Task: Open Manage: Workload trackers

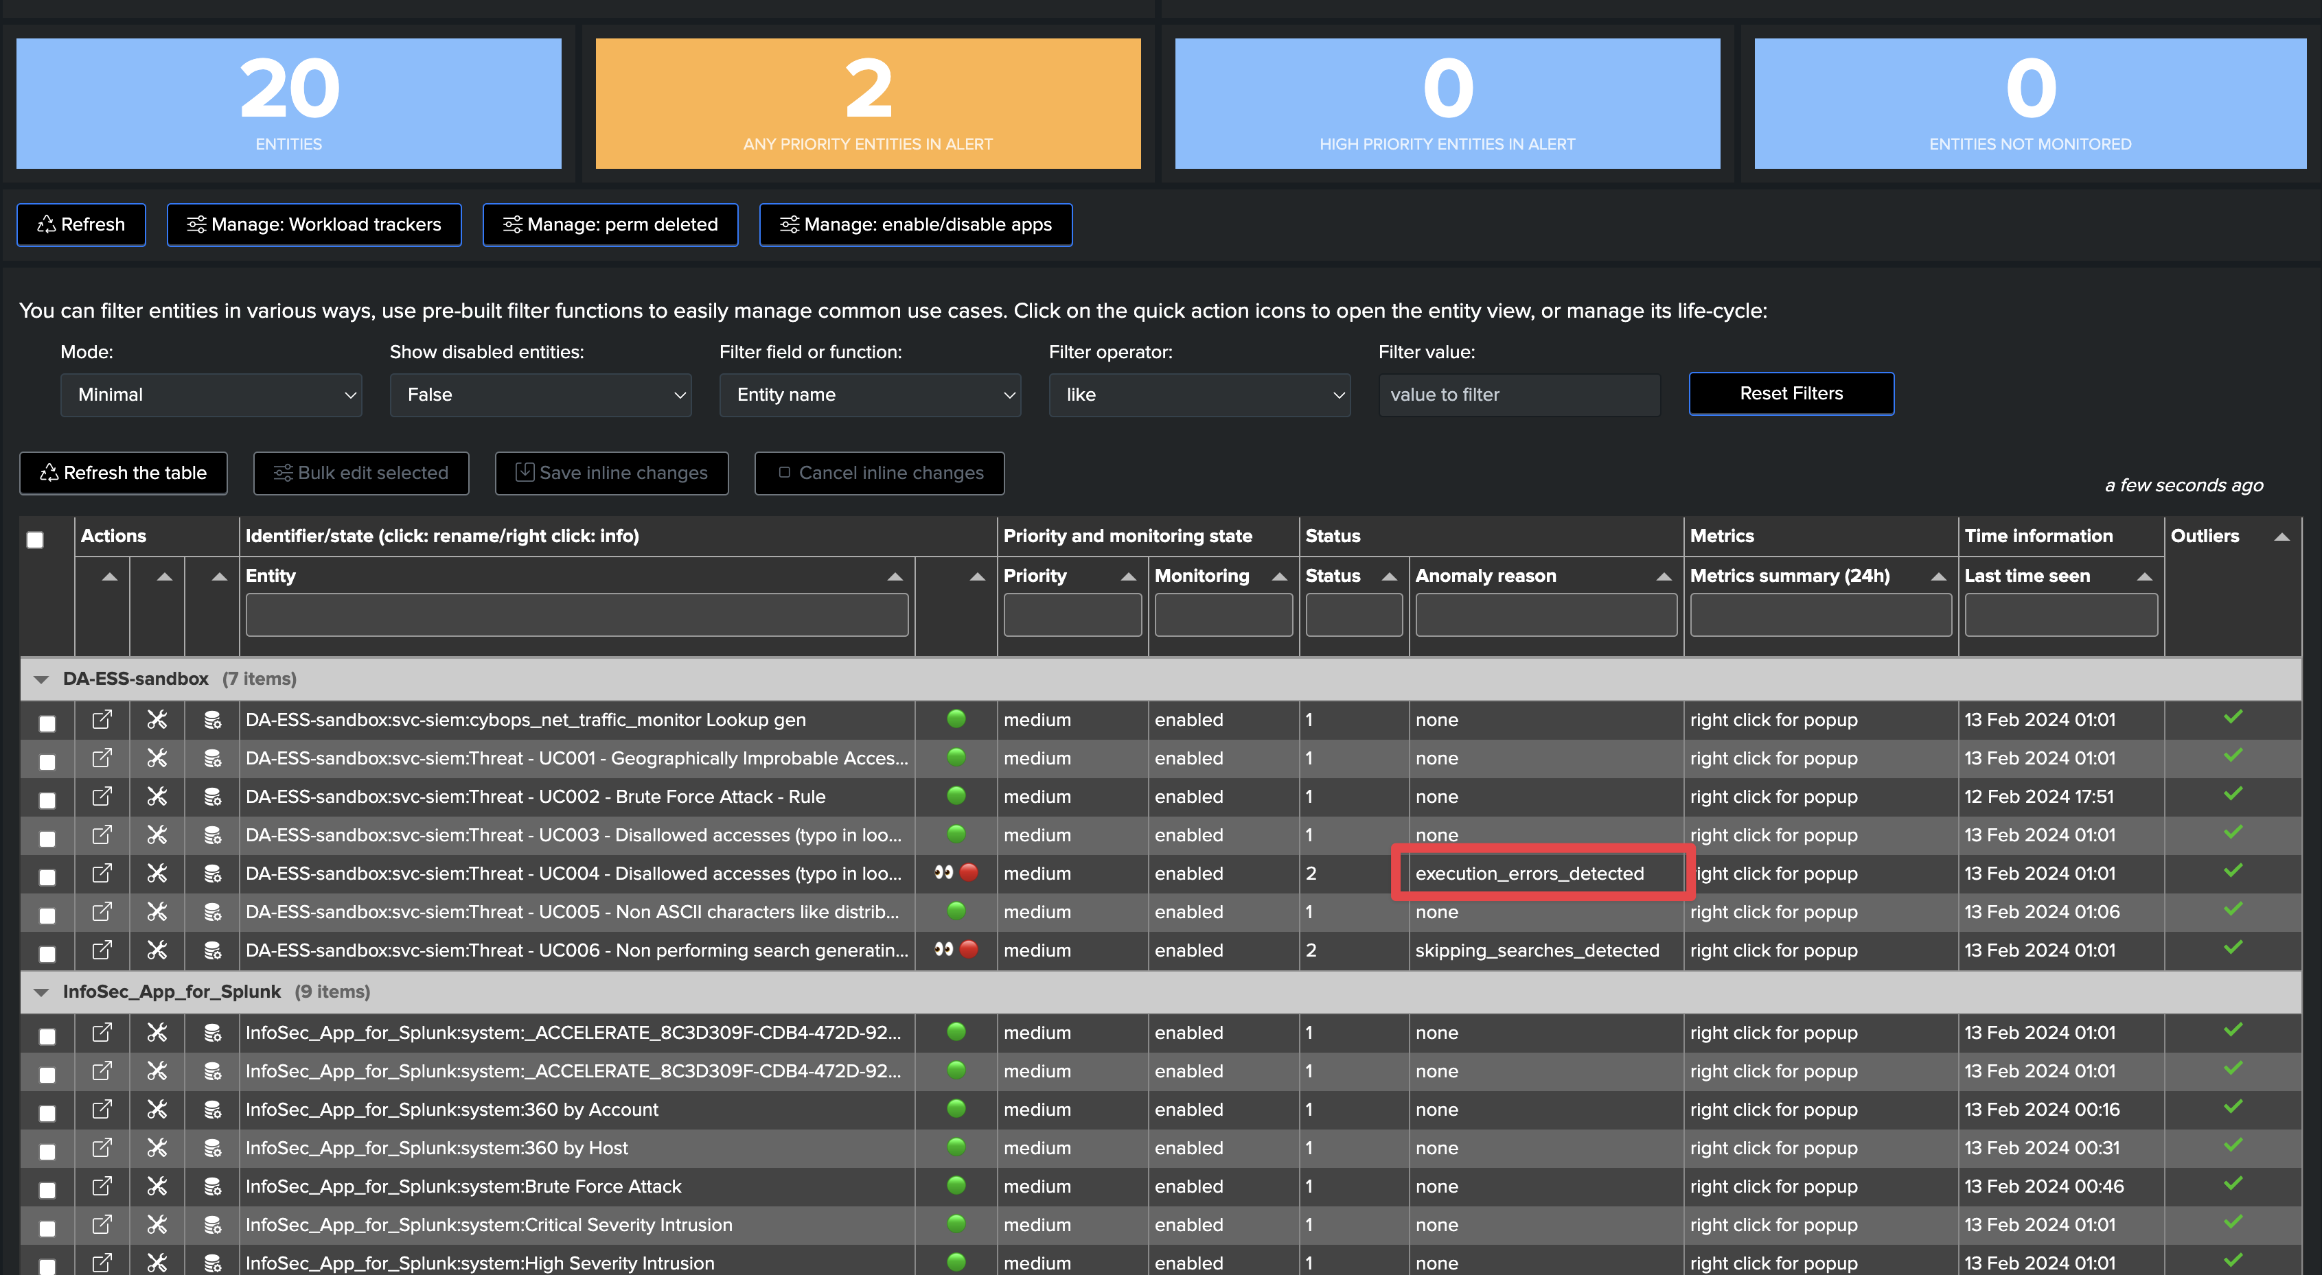Action: 314,224
